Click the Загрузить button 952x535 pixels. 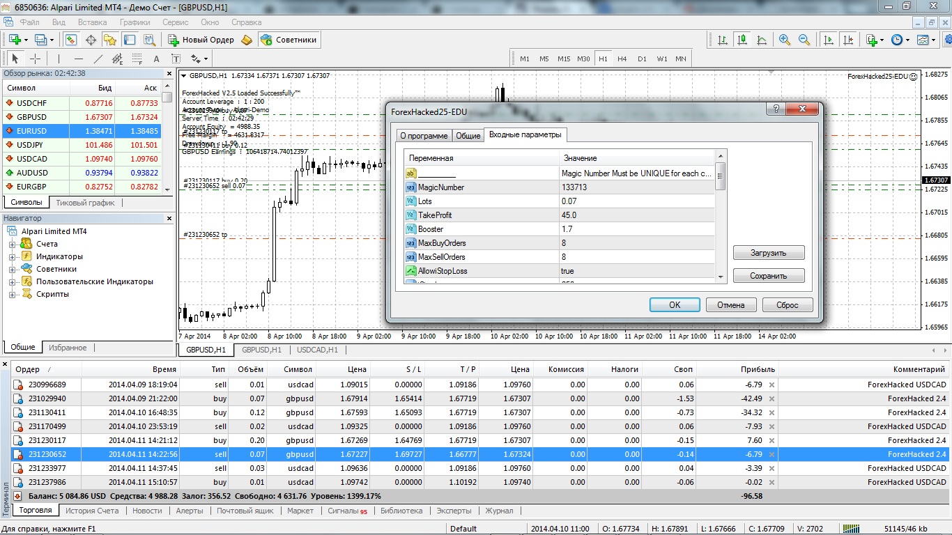769,253
